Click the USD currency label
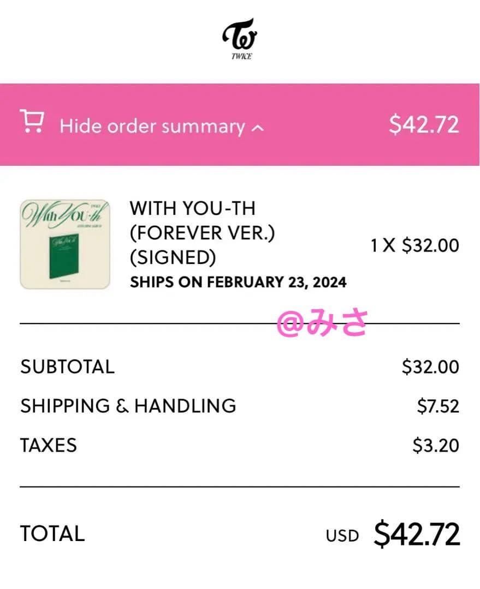The height and width of the screenshot is (589, 480). tap(342, 536)
